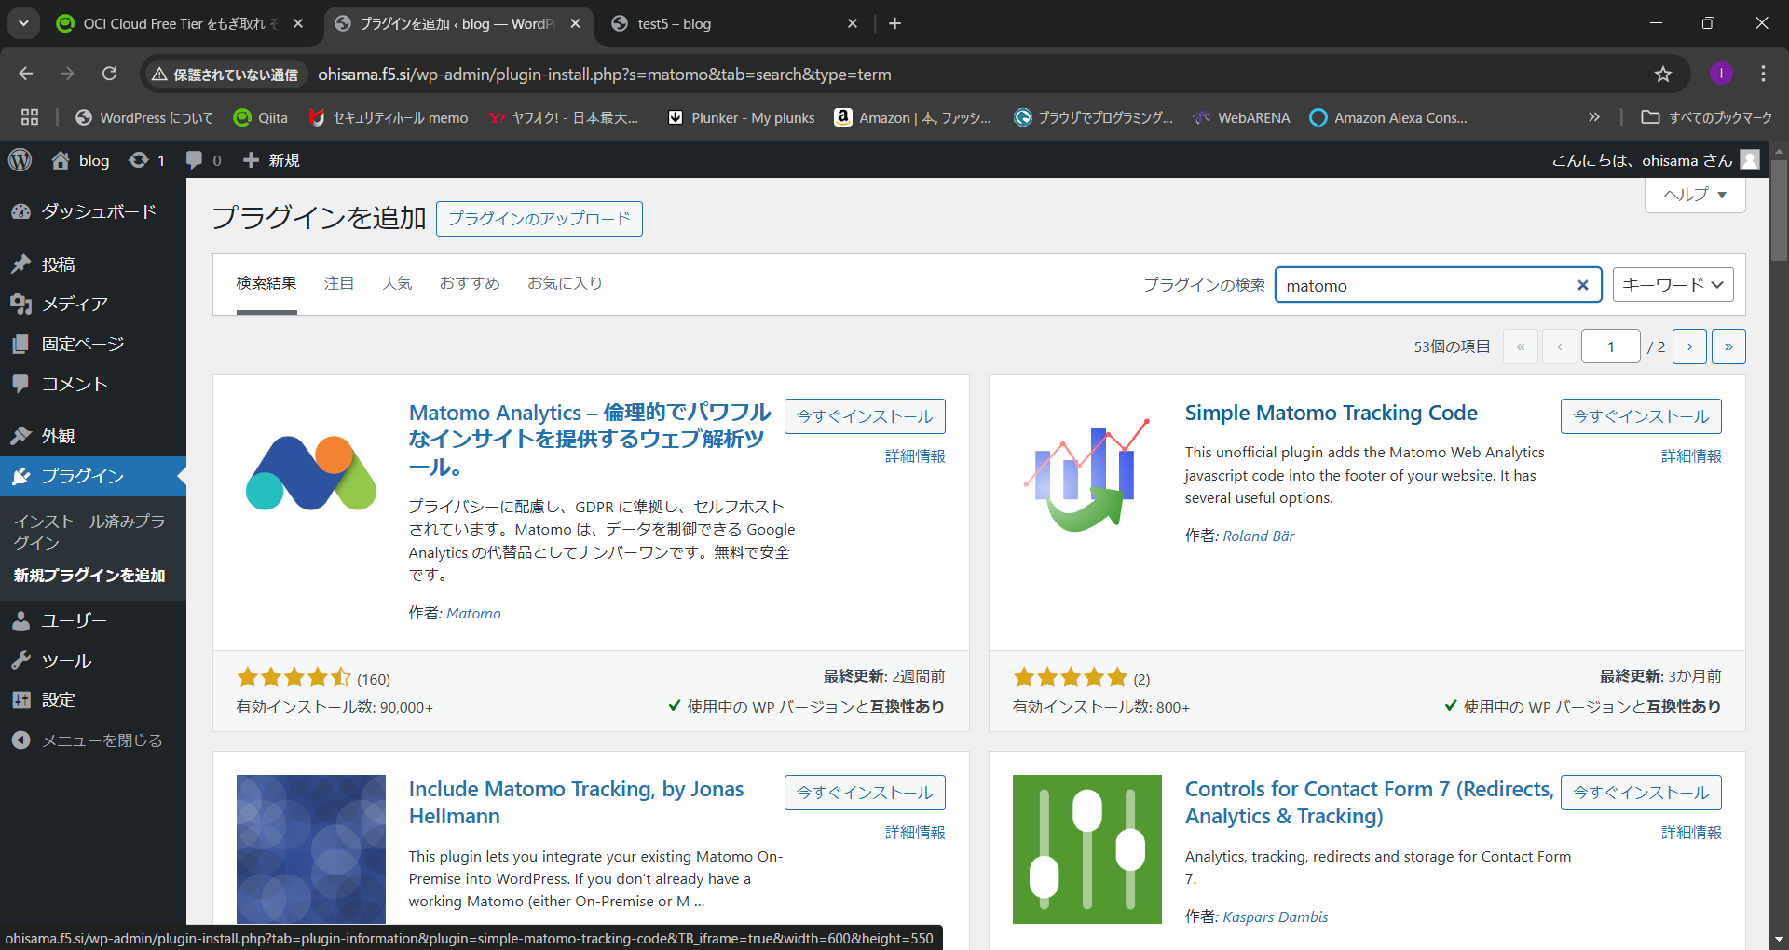Click the Simple Matomo Tracking Code thumbnail
1789x950 pixels.
1087,473
